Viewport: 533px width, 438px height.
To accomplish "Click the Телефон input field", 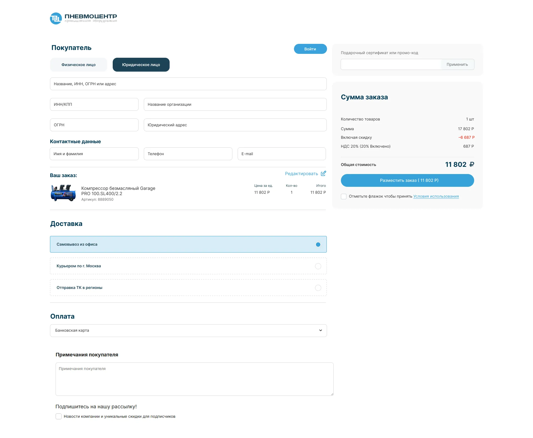I will (188, 154).
